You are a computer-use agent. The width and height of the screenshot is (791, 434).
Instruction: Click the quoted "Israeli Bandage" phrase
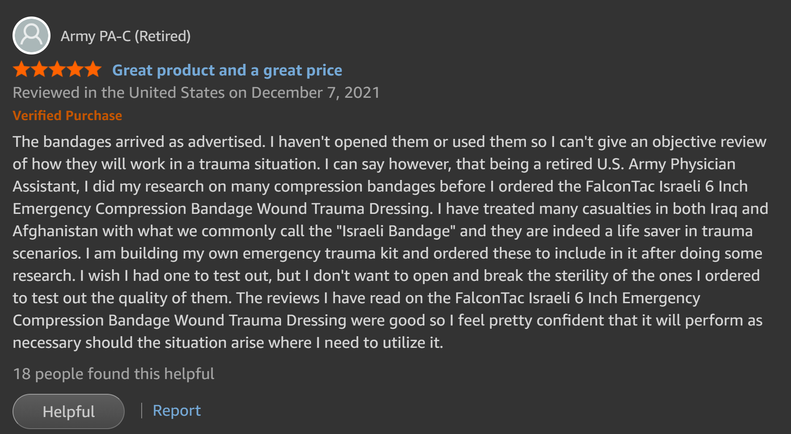pyautogui.click(x=395, y=231)
